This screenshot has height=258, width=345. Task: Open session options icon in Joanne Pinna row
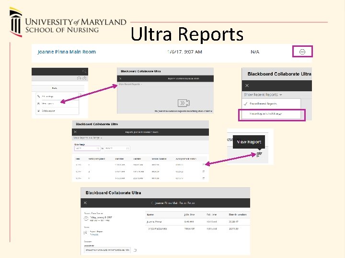302,52
